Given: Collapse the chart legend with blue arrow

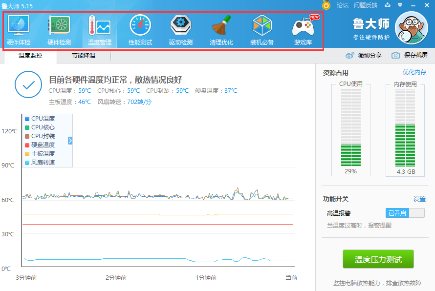Looking at the screenshot, I should click(x=70, y=140).
